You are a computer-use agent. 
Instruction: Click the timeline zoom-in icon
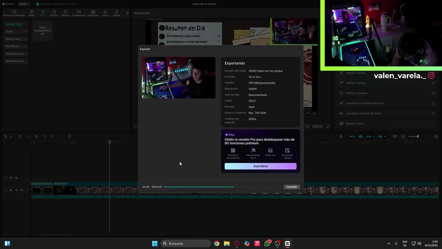436,137
